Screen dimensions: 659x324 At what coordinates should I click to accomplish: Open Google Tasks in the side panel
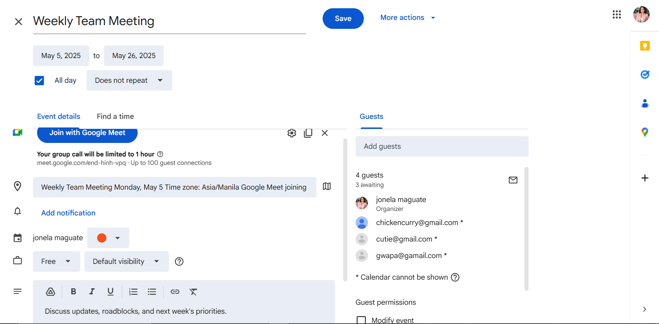645,74
